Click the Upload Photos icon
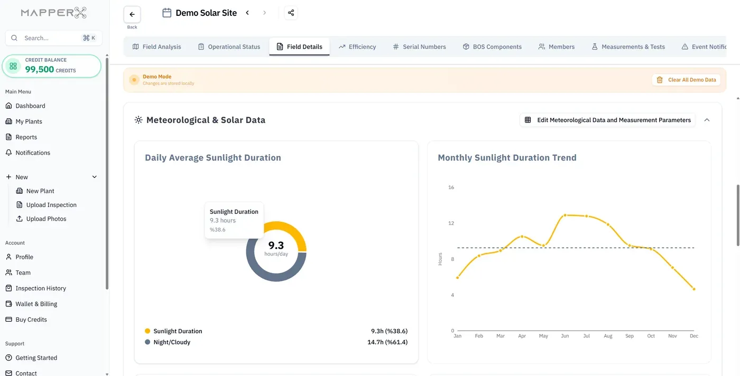This screenshot has height=376, width=740. 20,219
